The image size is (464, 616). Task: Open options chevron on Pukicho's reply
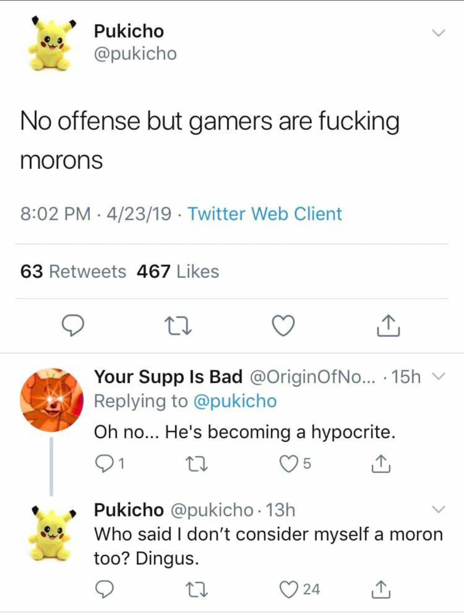tap(438, 510)
